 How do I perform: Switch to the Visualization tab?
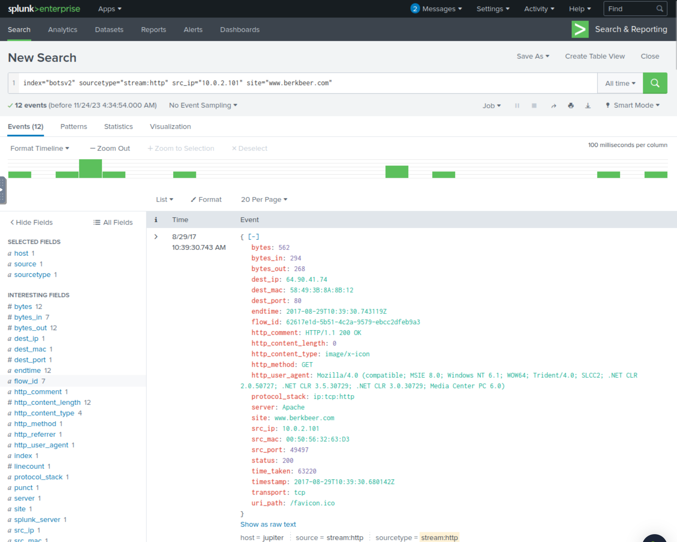click(170, 127)
